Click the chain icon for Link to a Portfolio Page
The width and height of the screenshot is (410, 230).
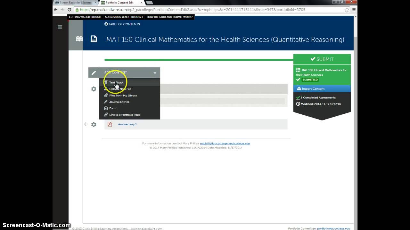[106, 115]
